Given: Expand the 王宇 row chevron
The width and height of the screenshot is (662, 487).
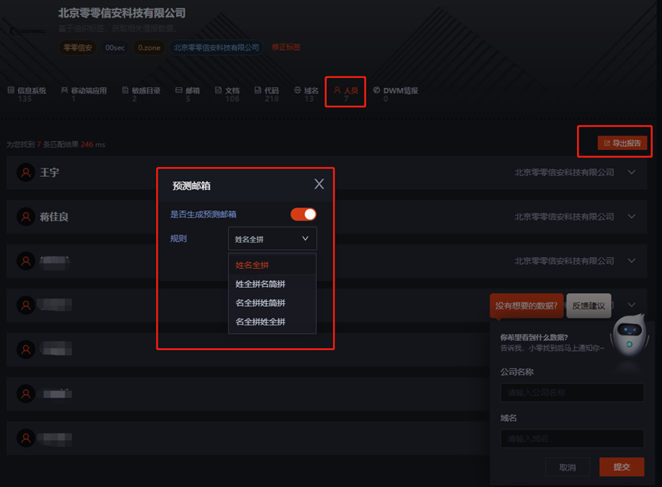Looking at the screenshot, I should coord(631,172).
